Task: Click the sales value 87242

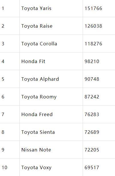Action: click(x=92, y=97)
